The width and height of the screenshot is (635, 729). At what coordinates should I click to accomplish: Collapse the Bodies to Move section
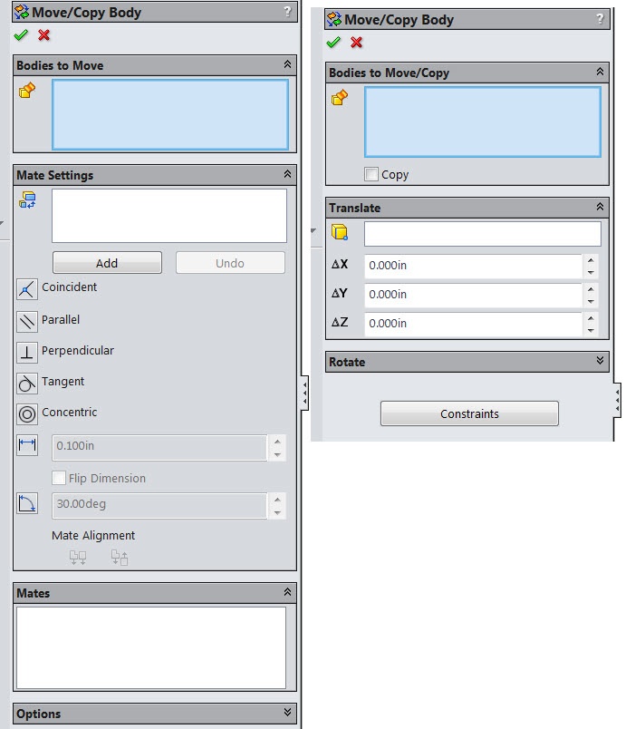click(x=287, y=64)
